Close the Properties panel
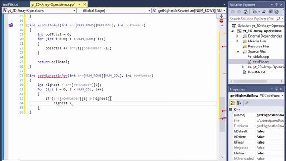 [x=281, y=89]
